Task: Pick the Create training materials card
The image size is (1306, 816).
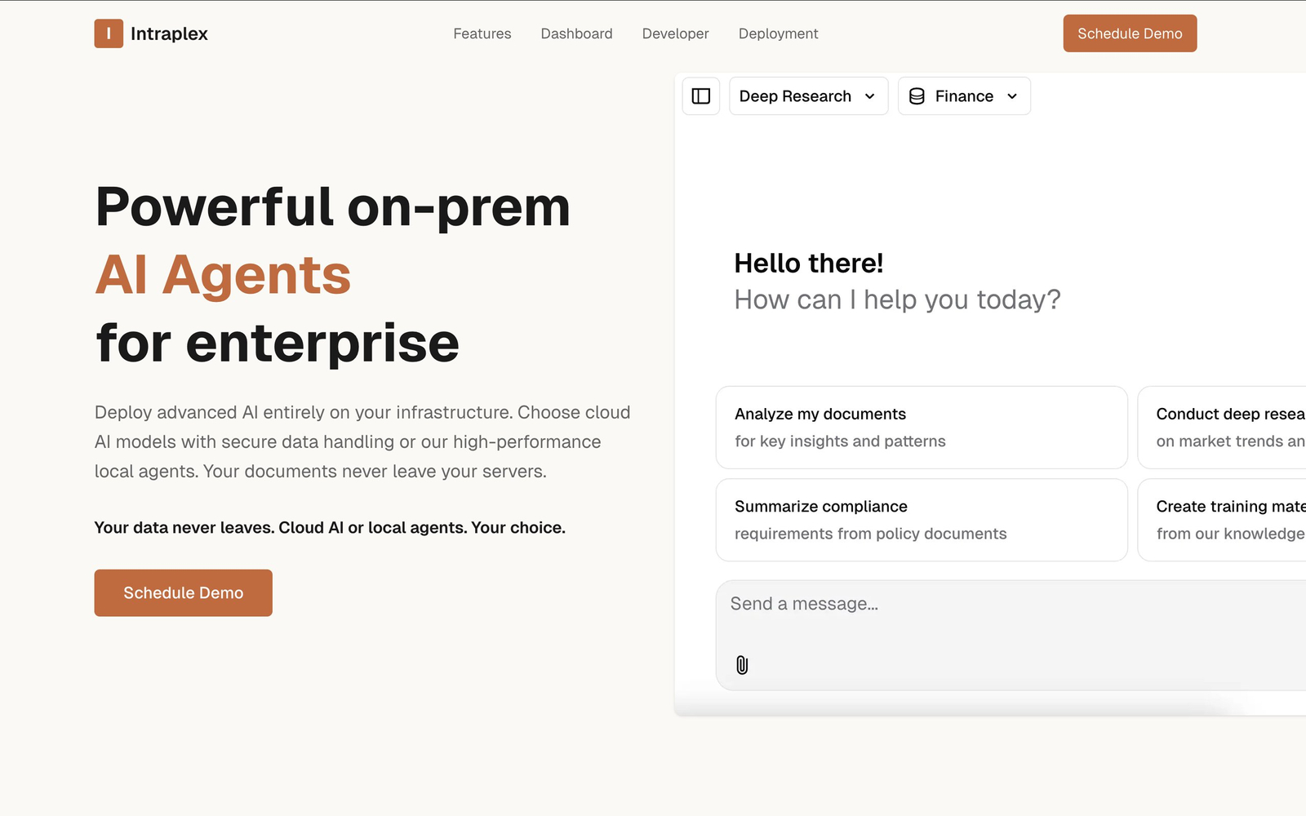Action: click(1222, 520)
